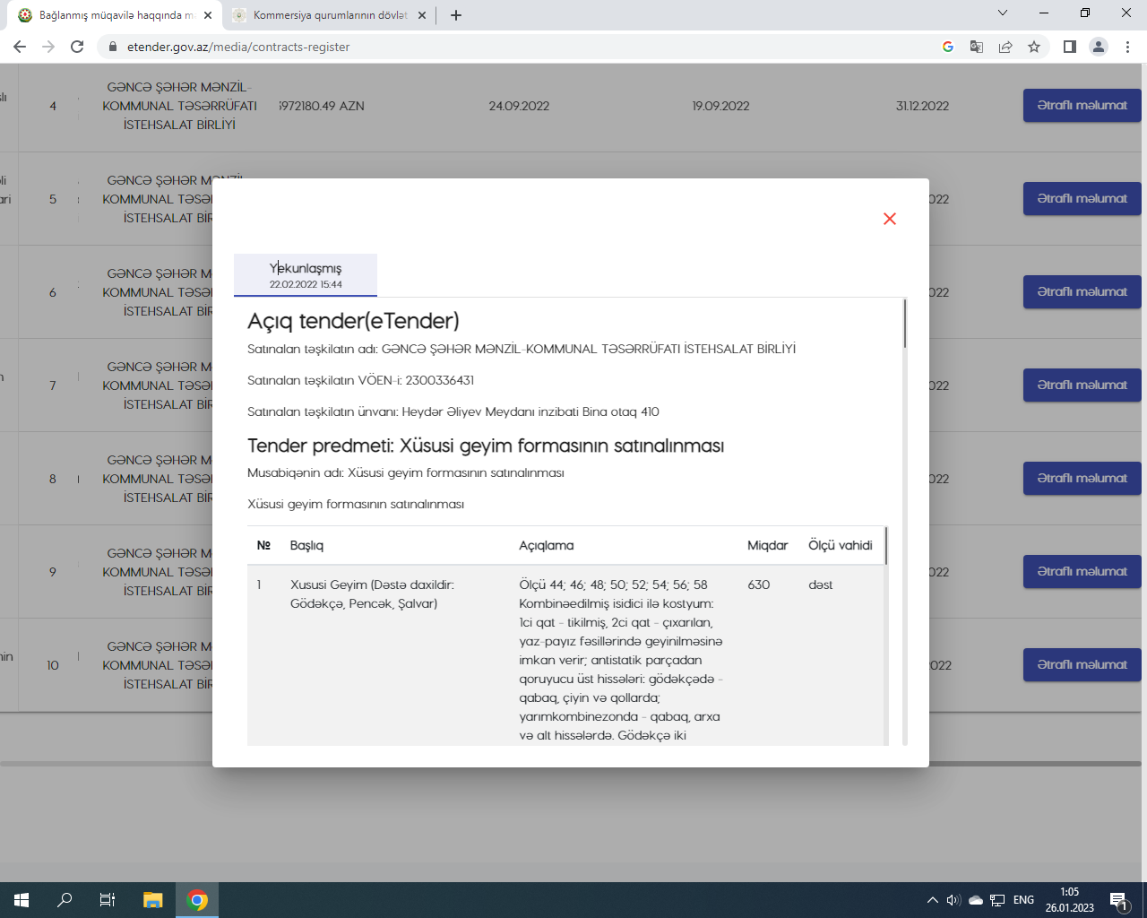Click the share page icon
1147x918 pixels.
click(x=1005, y=47)
